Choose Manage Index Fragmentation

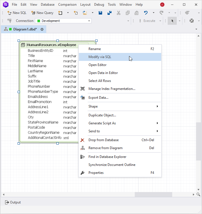click(x=120, y=89)
